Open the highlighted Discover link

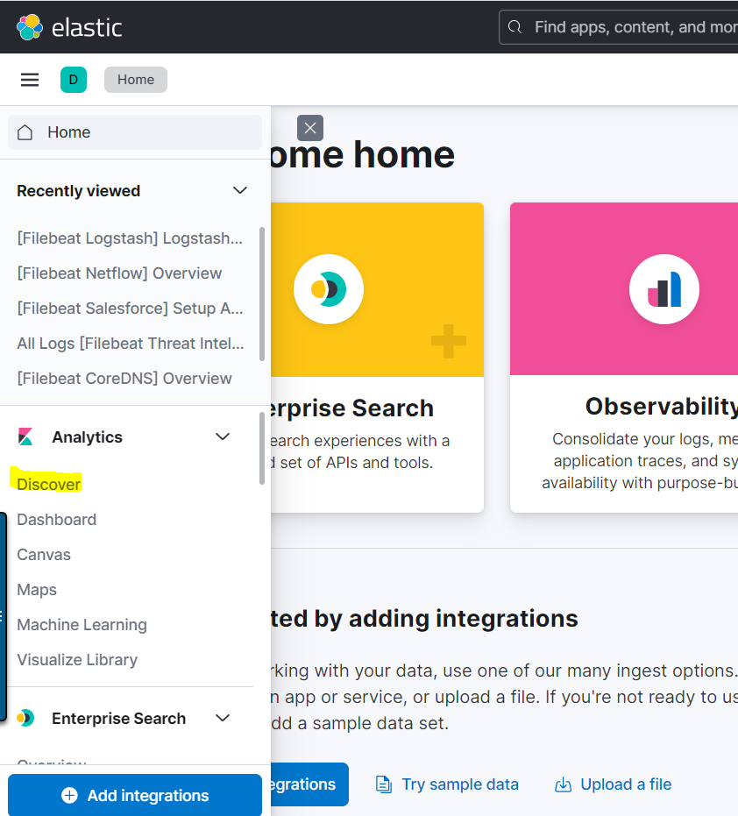[46, 484]
